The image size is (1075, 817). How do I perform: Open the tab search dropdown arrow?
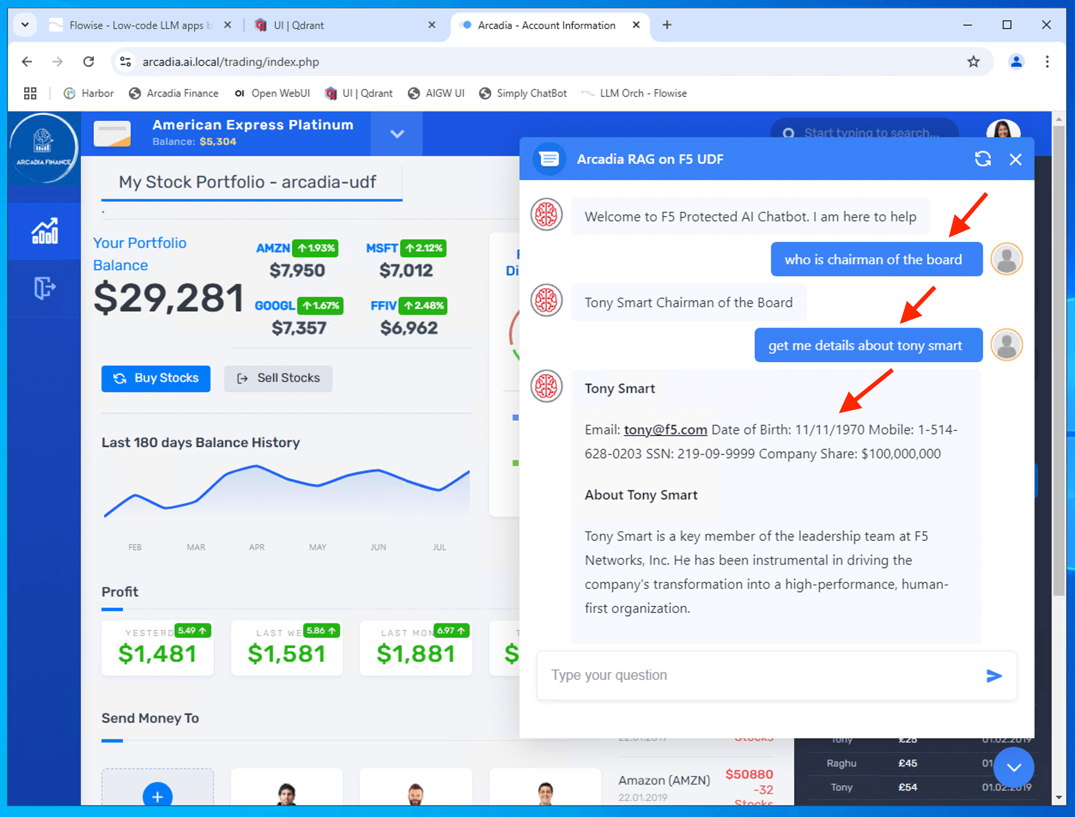(25, 25)
